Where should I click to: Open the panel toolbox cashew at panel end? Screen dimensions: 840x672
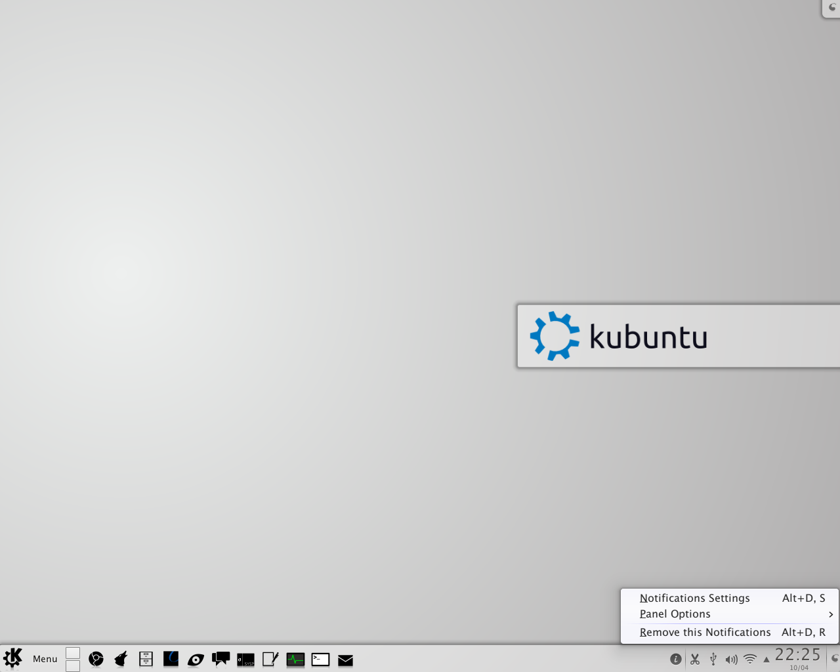[834, 658]
